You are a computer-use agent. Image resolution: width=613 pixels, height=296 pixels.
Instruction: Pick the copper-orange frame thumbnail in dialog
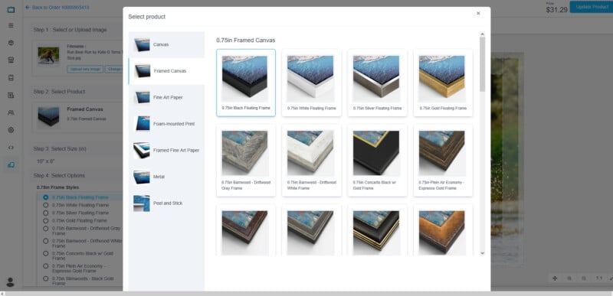(442, 233)
